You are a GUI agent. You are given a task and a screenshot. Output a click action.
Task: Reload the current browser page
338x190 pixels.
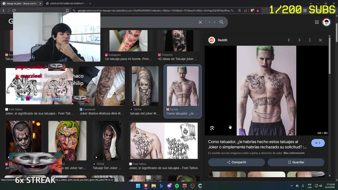[14, 11]
